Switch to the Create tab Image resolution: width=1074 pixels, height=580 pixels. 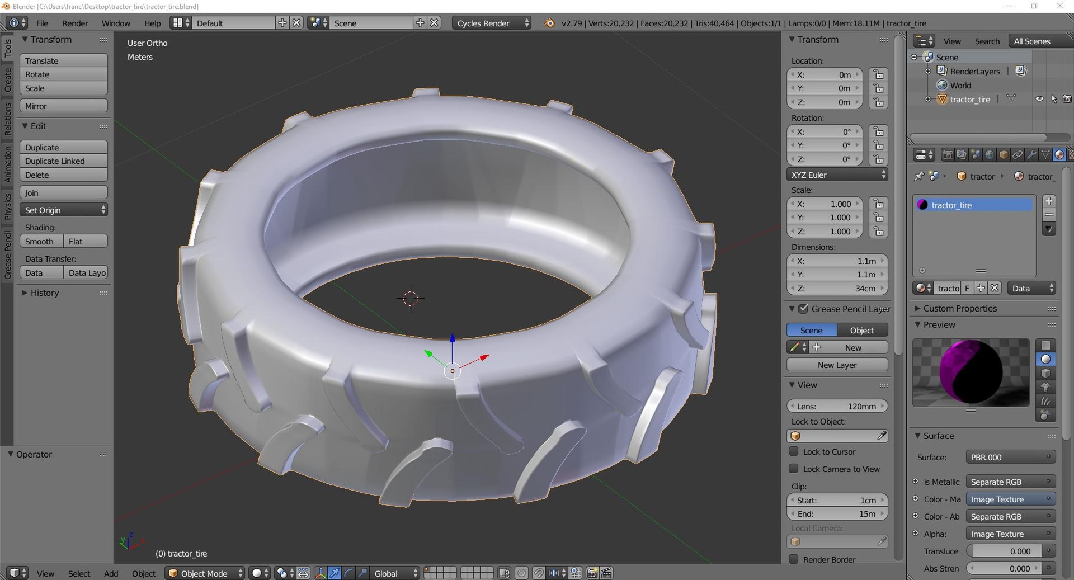tap(8, 79)
